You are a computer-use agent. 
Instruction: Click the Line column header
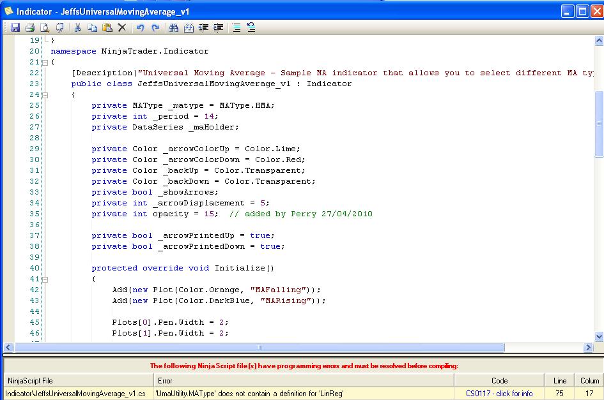559,380
